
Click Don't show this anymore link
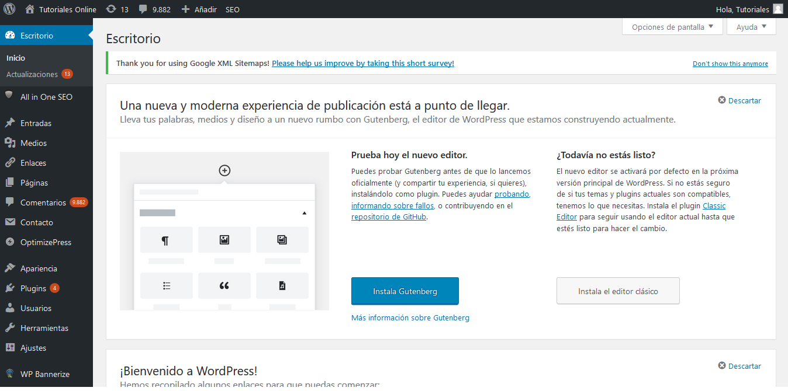tap(731, 64)
